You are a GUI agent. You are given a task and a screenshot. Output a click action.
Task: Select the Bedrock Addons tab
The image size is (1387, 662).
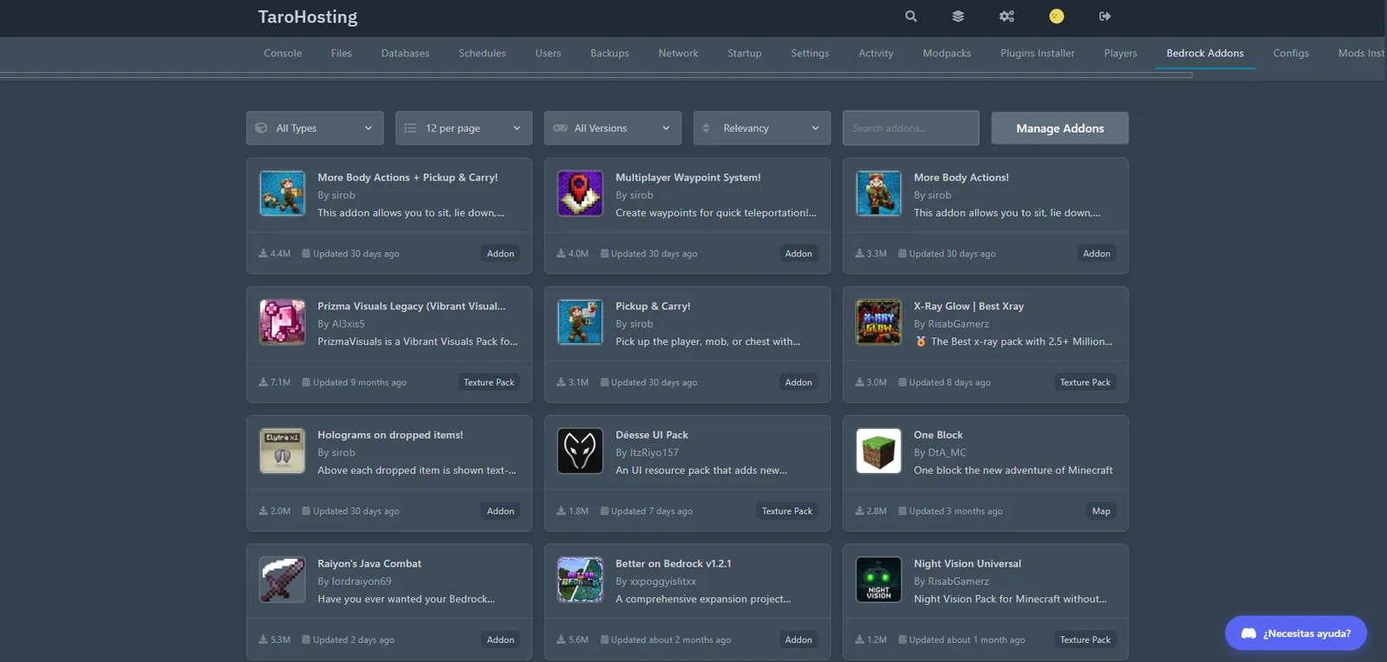[x=1205, y=53]
